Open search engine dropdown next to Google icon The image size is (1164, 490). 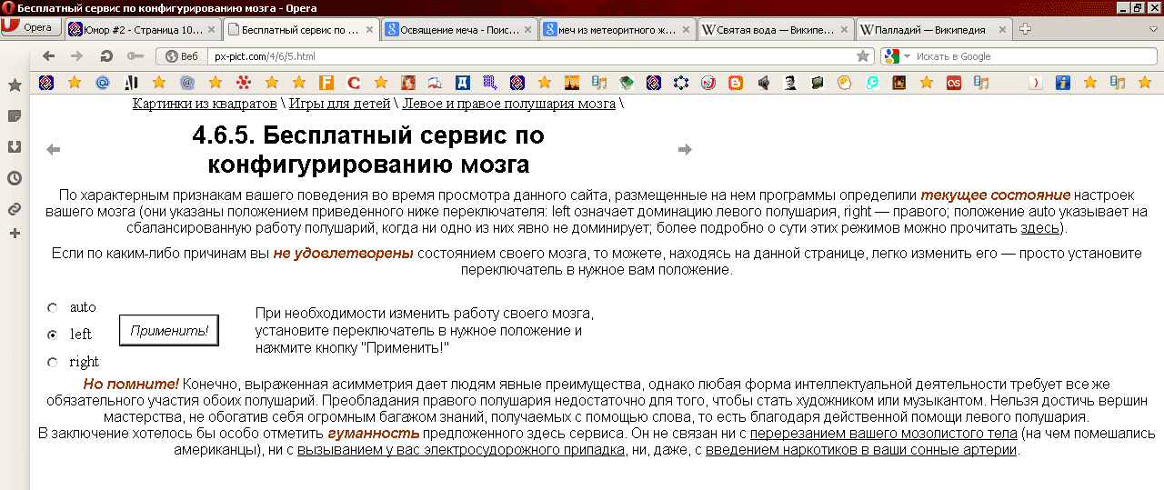click(907, 56)
